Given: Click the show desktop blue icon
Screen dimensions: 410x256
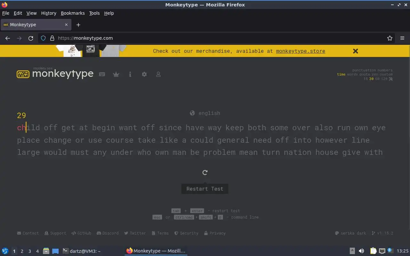Looking at the screenshot, I should 55,251.
